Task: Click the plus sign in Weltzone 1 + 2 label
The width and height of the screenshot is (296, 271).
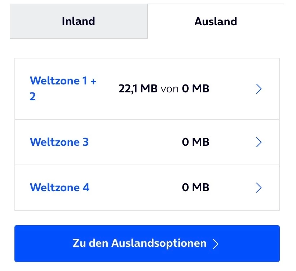Action: [x=93, y=80]
